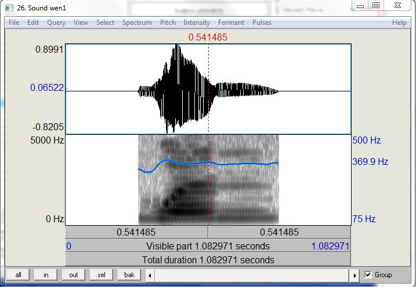Click the red cursor time 0.541485 label
416x287 pixels.
tap(208, 37)
